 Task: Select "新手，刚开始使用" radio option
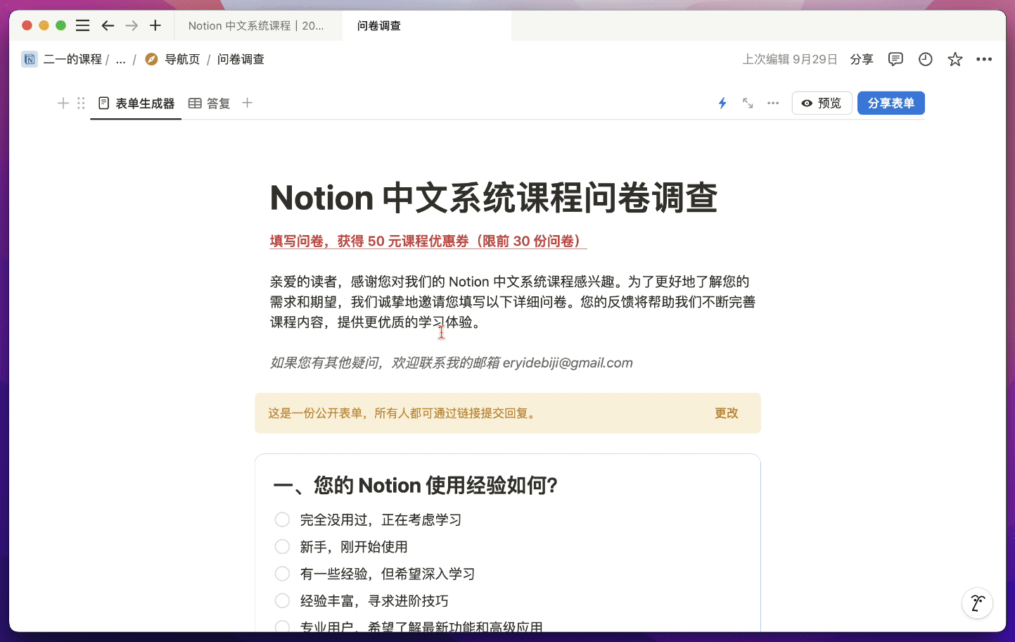(282, 547)
